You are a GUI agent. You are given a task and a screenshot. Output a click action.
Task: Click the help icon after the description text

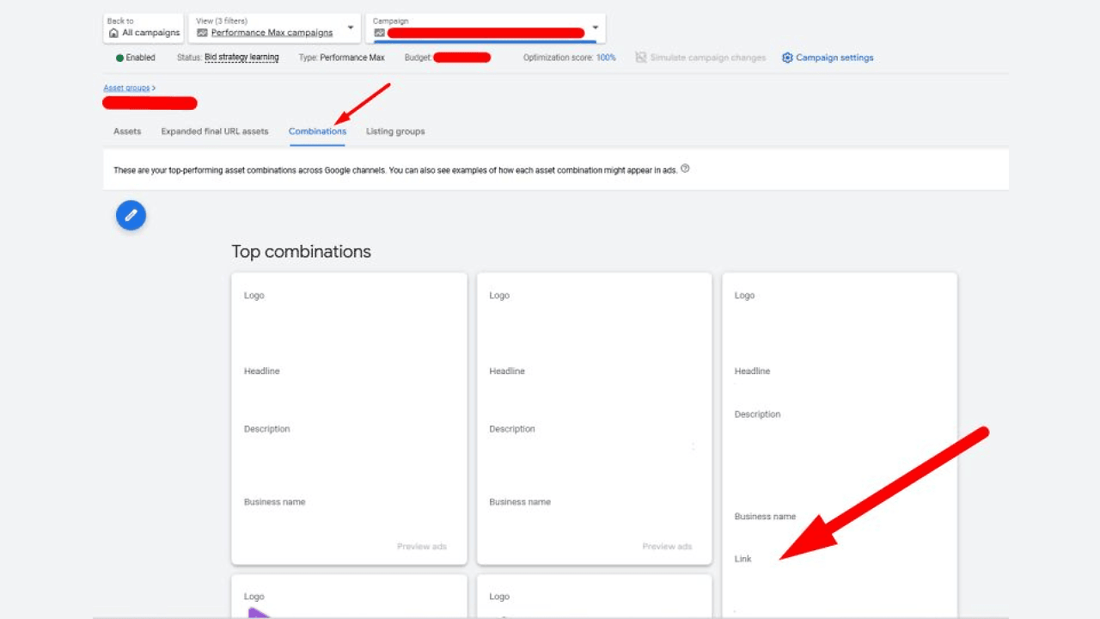pos(685,169)
